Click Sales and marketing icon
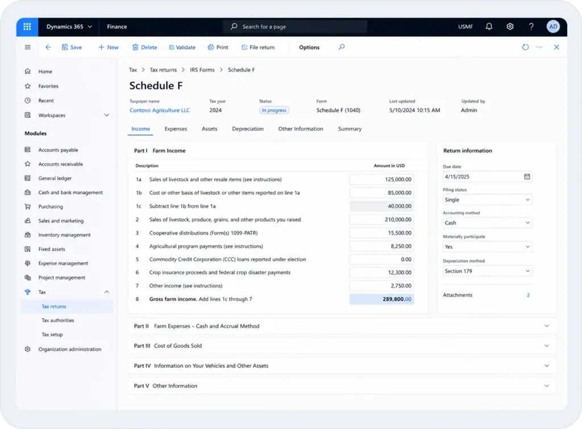The image size is (582, 429). coord(27,220)
